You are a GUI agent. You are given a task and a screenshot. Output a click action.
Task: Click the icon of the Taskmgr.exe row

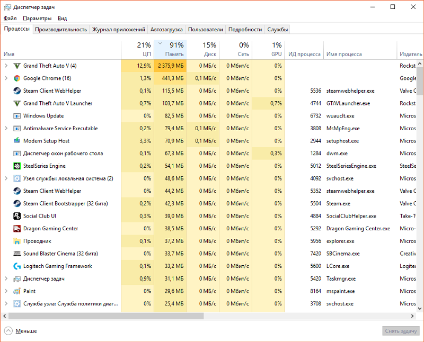point(17,279)
